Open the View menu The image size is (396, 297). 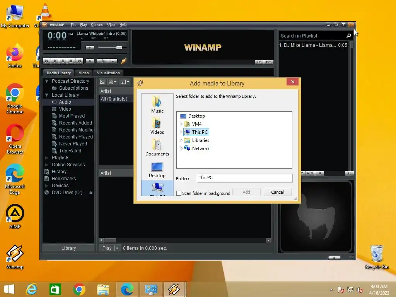[x=111, y=24]
